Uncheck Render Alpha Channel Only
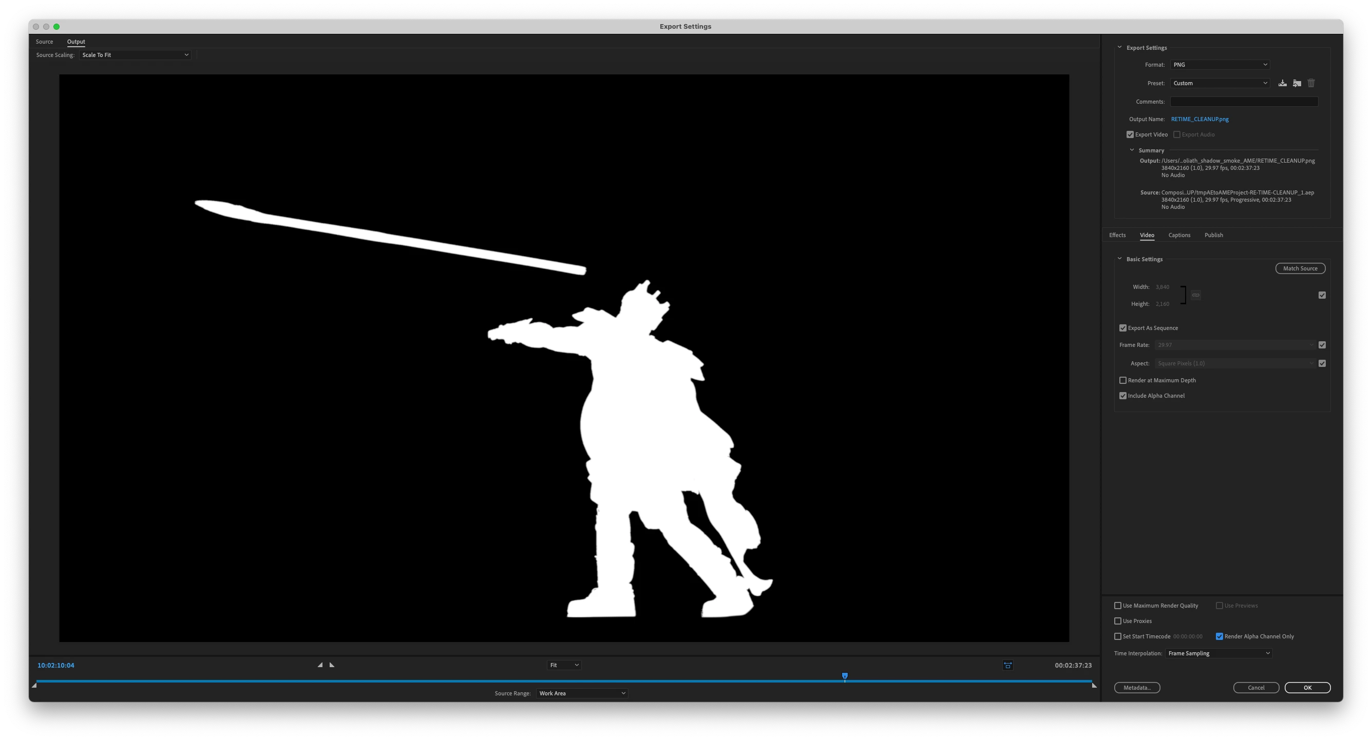This screenshot has height=740, width=1372. [x=1219, y=636]
